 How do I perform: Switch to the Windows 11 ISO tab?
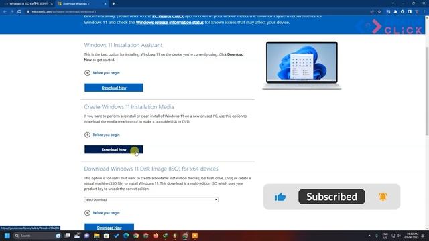tap(27, 4)
